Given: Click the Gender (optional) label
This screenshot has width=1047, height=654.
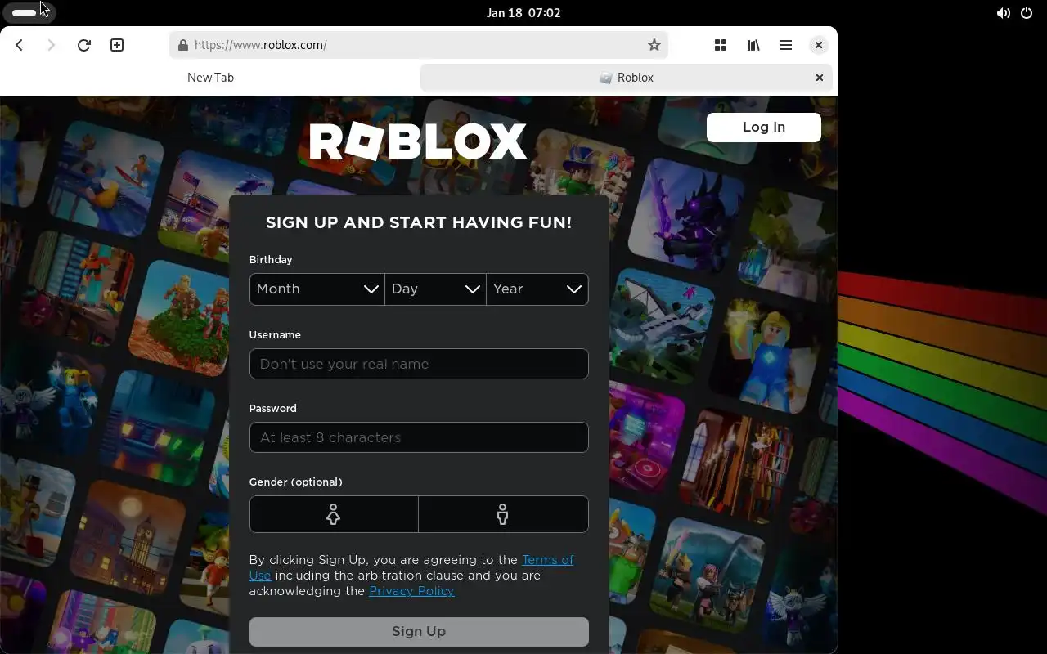Looking at the screenshot, I should (x=296, y=482).
